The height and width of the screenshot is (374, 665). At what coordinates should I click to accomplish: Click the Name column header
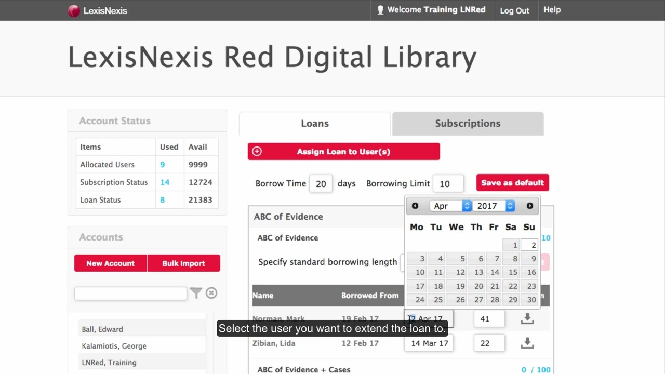click(263, 296)
